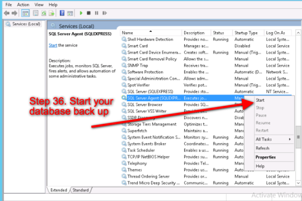Choose Start from the context menu
302x201 pixels.
(260, 100)
